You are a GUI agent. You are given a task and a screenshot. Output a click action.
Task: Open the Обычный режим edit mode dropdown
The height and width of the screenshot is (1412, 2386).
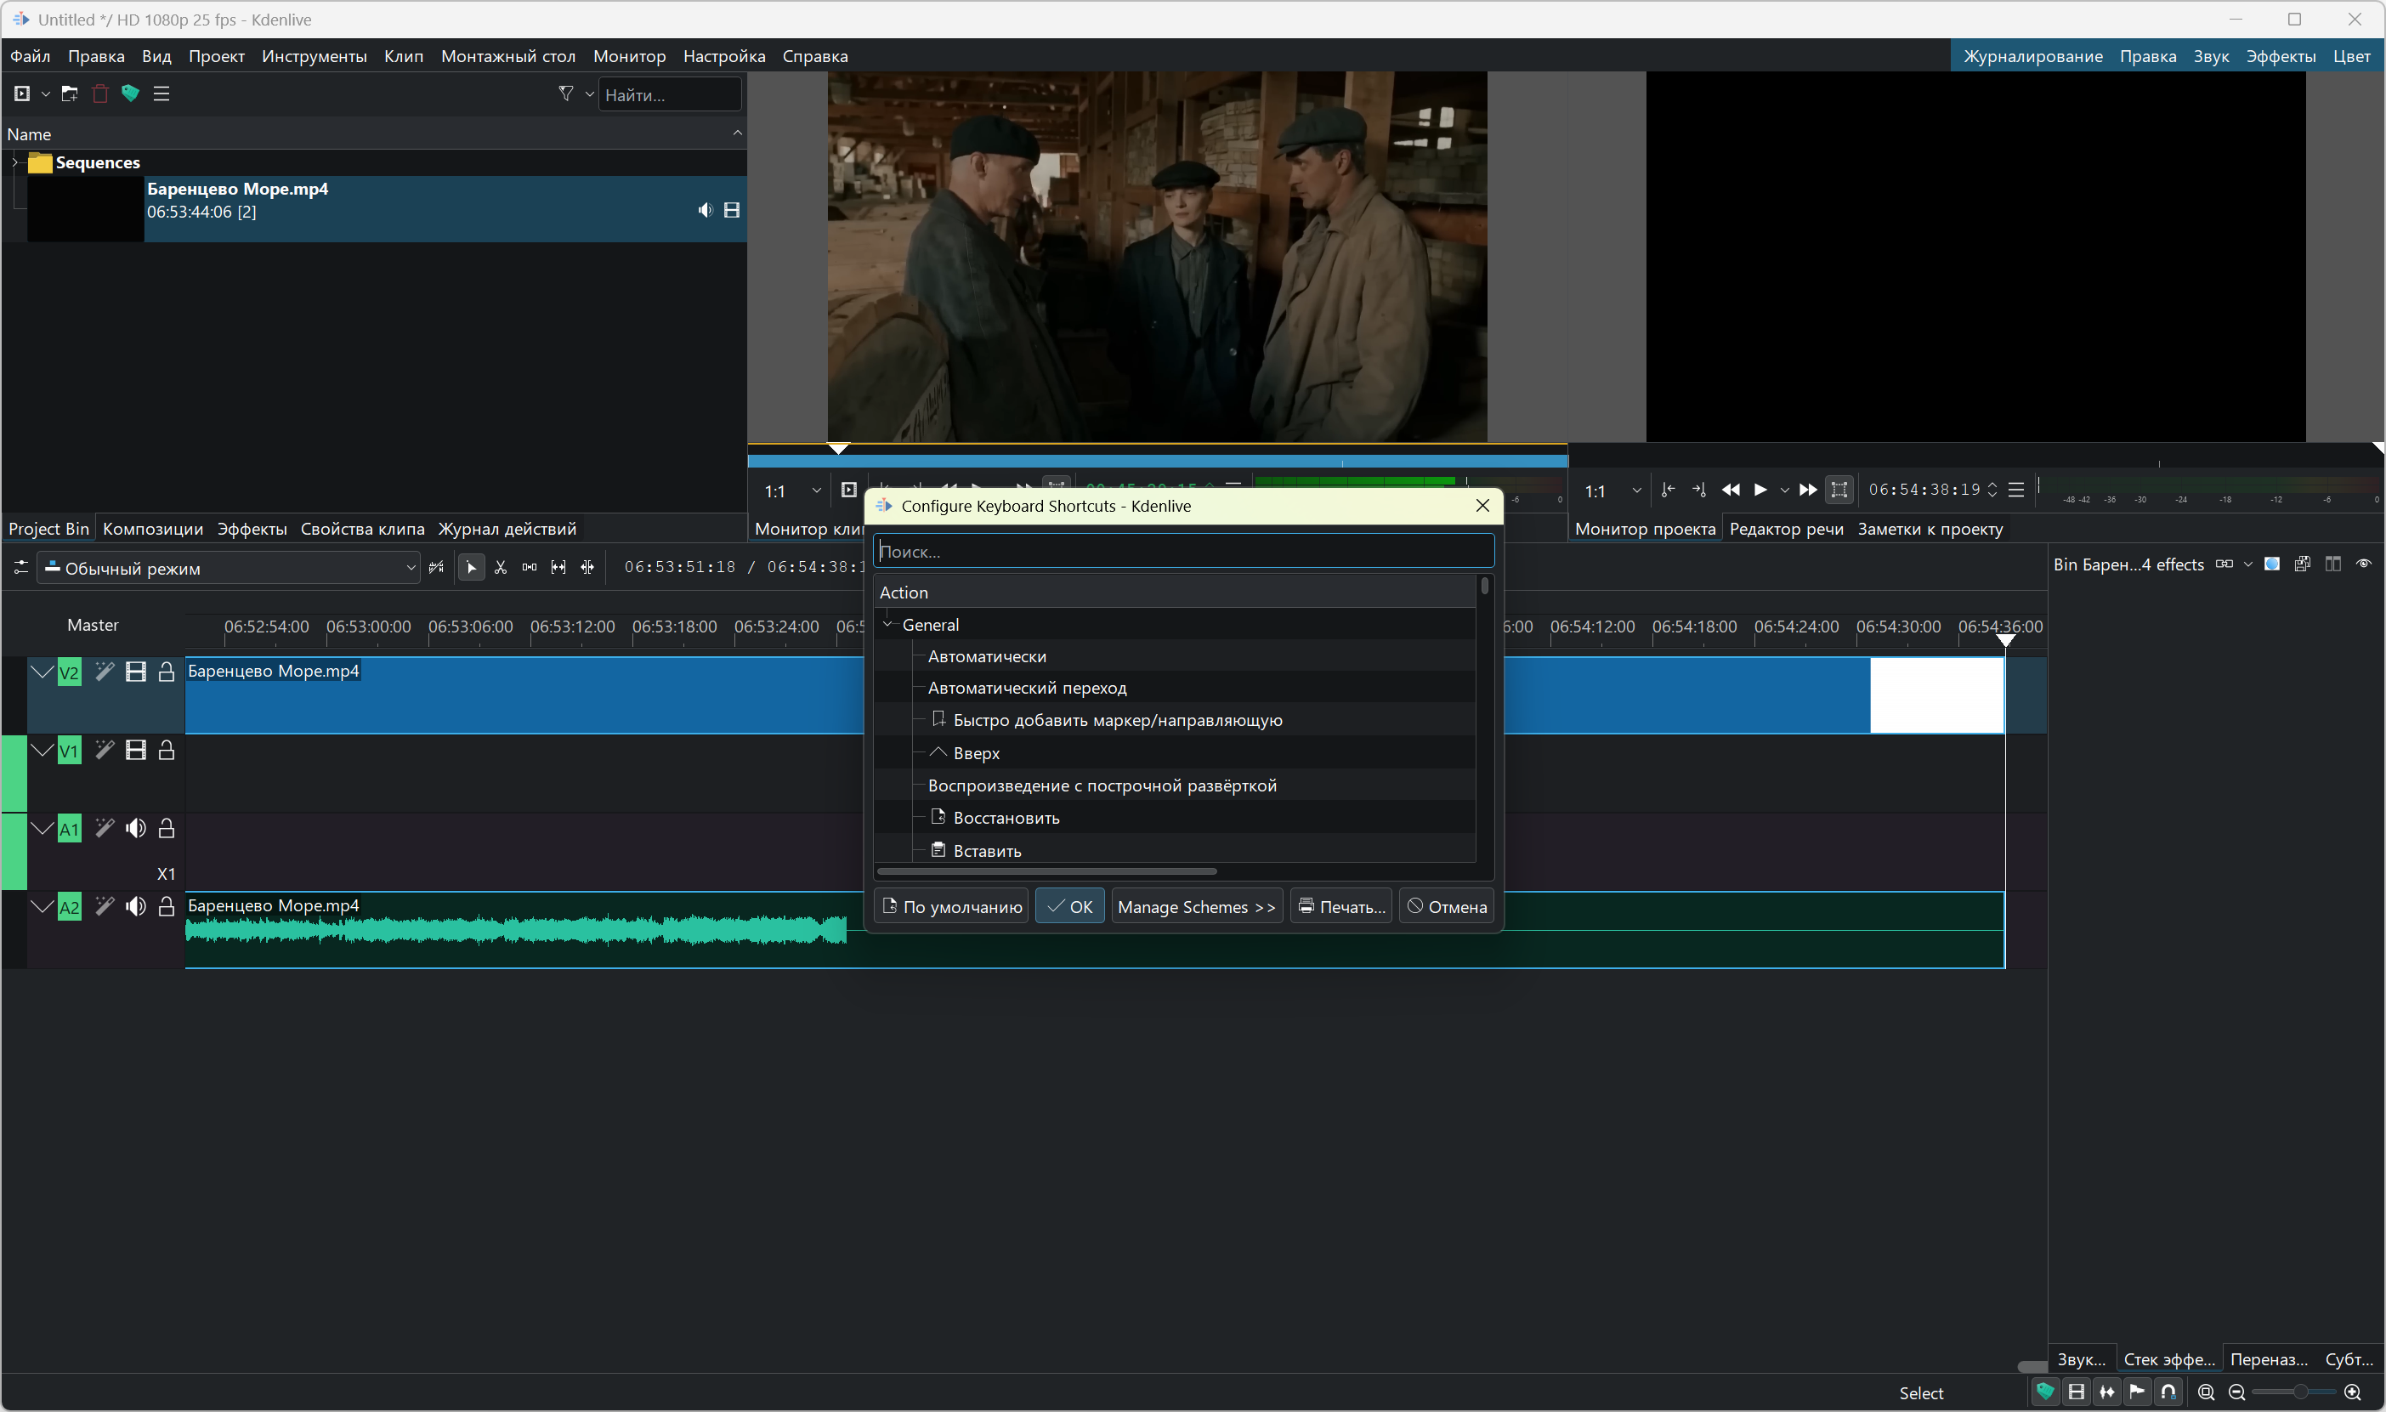tap(229, 568)
